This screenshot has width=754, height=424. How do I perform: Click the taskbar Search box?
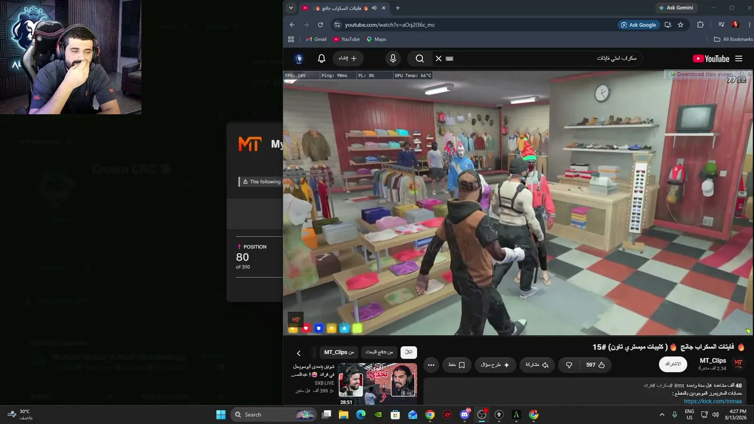coord(274,415)
